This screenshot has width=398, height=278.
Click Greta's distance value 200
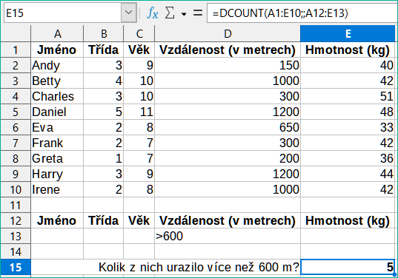[228, 158]
